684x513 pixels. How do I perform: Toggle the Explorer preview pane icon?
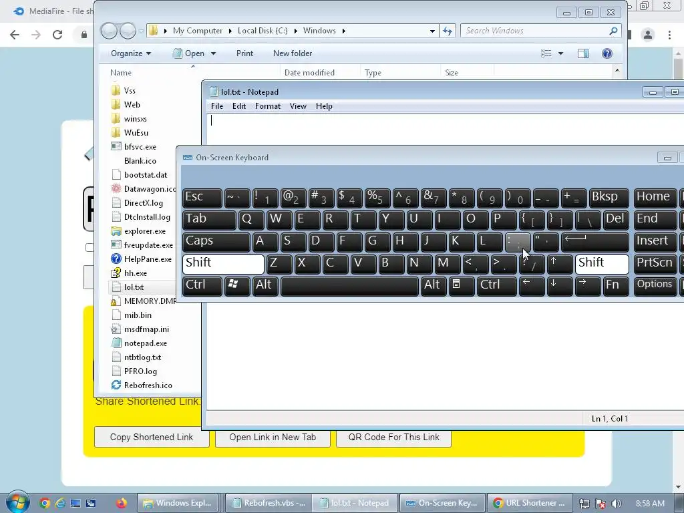tap(582, 53)
